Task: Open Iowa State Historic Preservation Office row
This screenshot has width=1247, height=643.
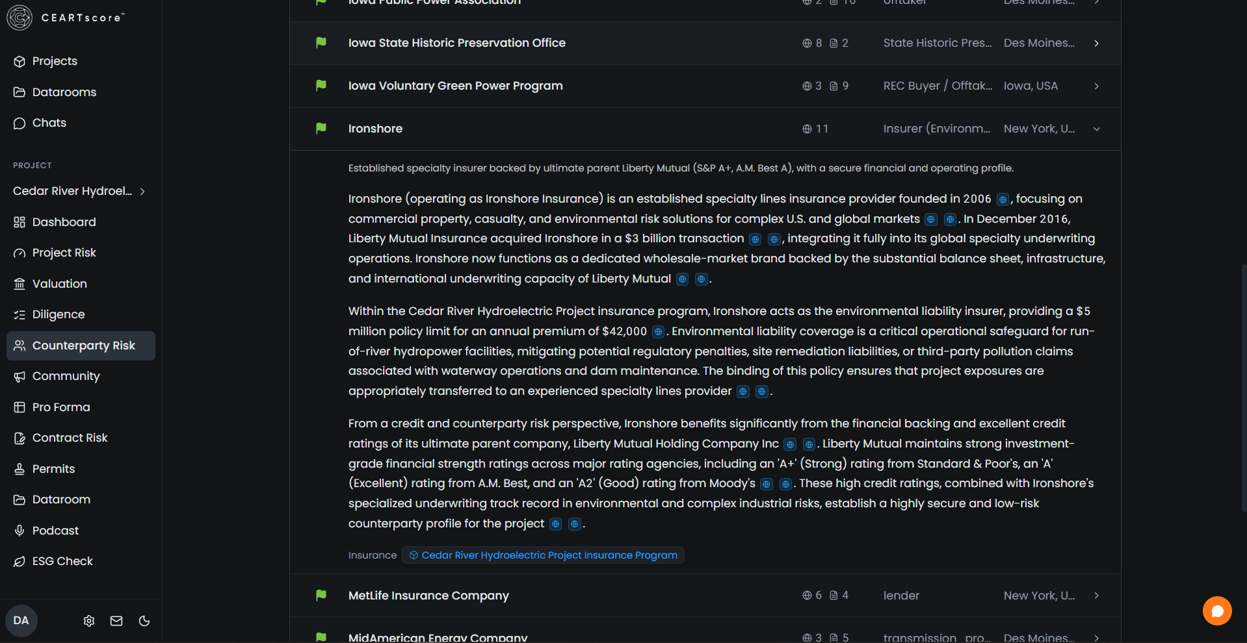Action: click(x=705, y=43)
